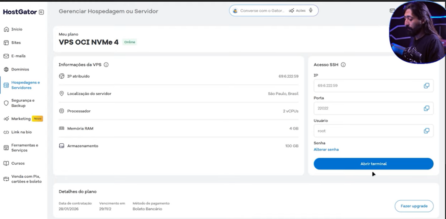
Task: Click the Gerenciar Hospedagem ou Servidor title
Action: click(108, 11)
